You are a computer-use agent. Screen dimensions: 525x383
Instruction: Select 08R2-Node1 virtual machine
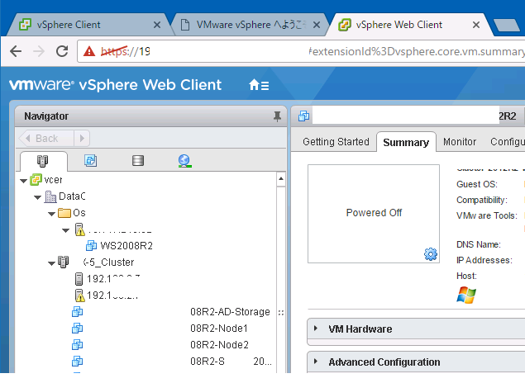219,329
